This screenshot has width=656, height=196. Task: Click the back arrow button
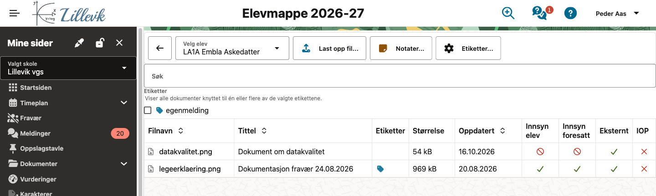[x=160, y=48]
